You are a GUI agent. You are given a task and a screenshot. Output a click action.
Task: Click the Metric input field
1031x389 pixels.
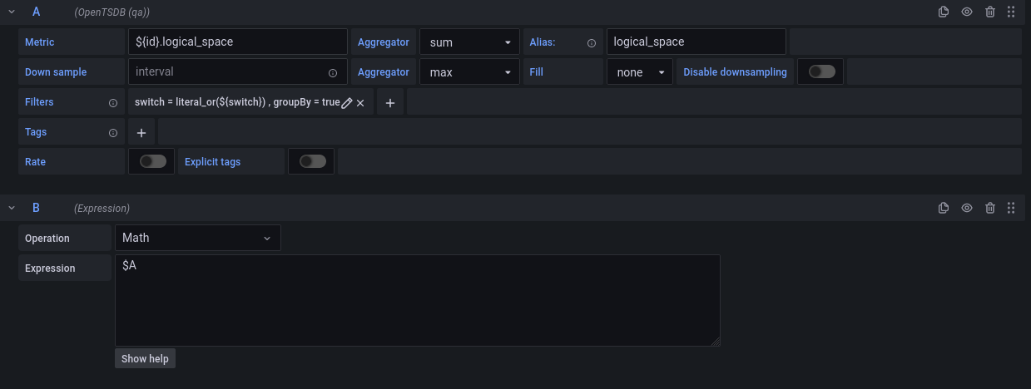(238, 42)
